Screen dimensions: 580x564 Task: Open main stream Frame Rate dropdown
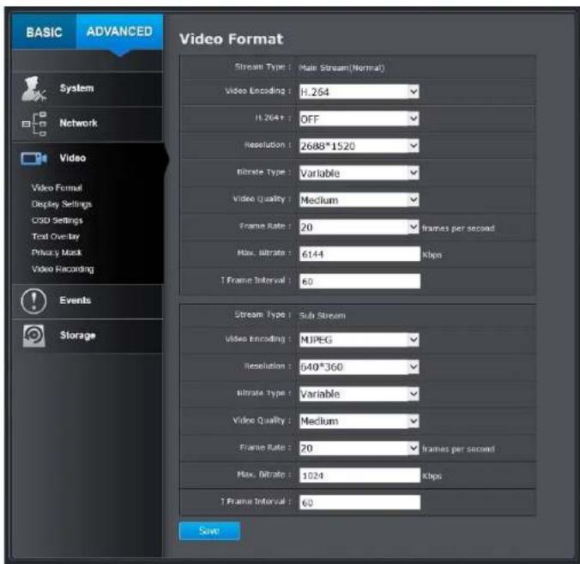pyautogui.click(x=359, y=227)
